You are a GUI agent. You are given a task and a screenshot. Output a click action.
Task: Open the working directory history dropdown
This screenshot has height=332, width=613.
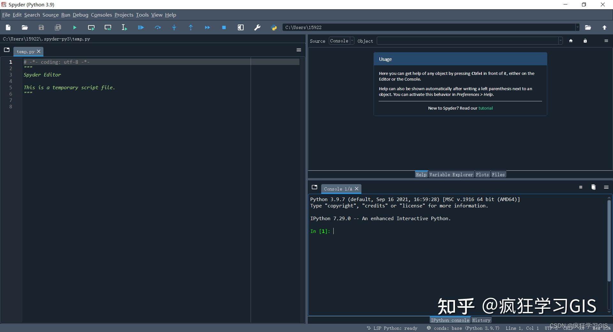click(577, 27)
